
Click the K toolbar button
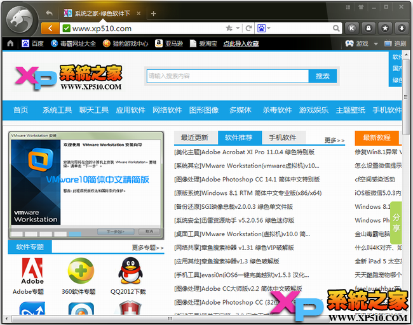coord(352,28)
